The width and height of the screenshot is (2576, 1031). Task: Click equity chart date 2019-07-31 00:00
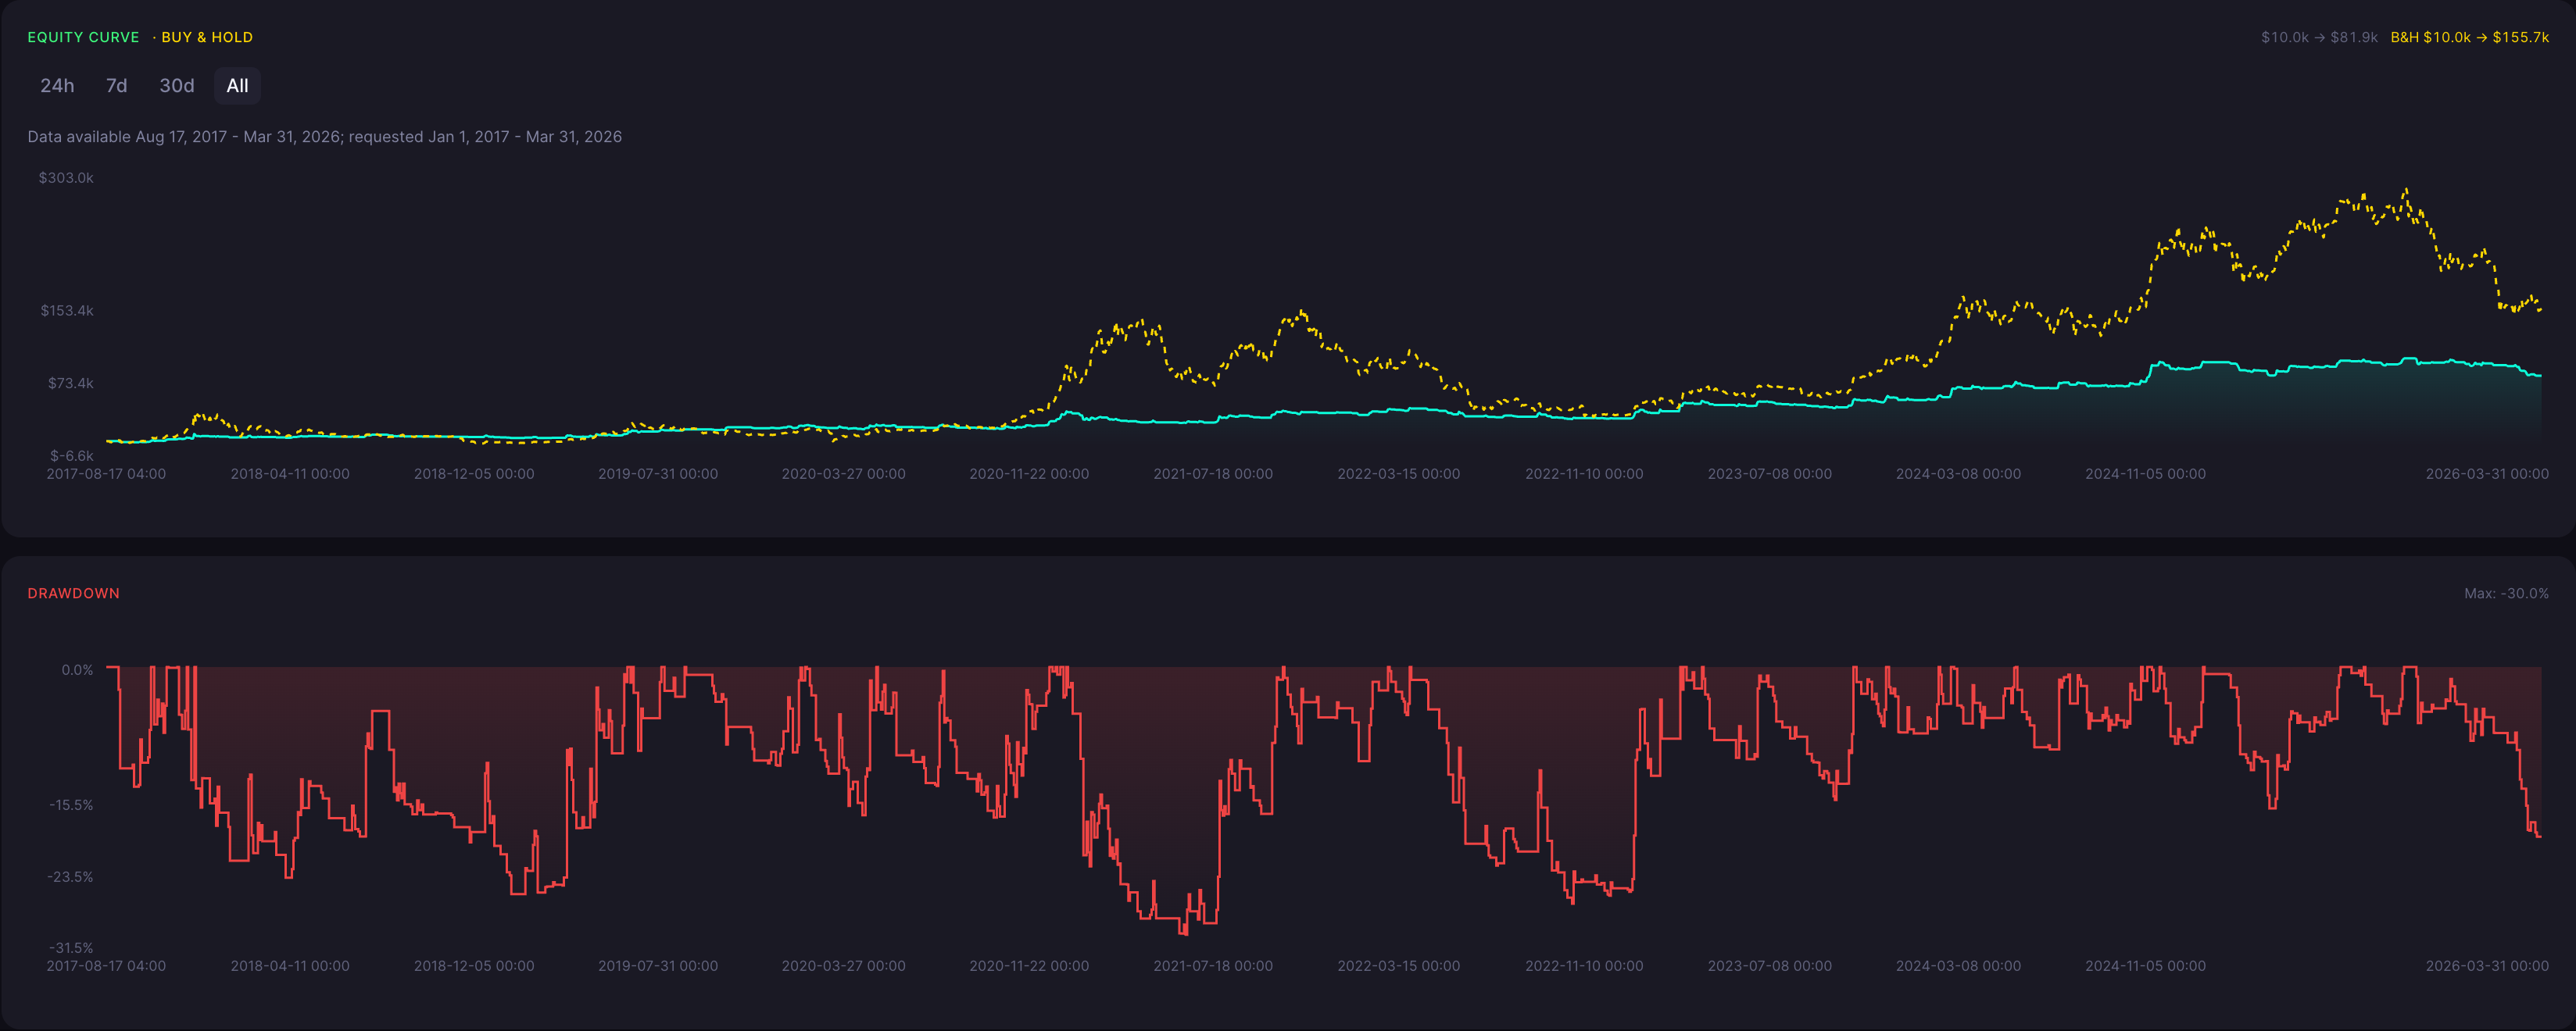(658, 473)
